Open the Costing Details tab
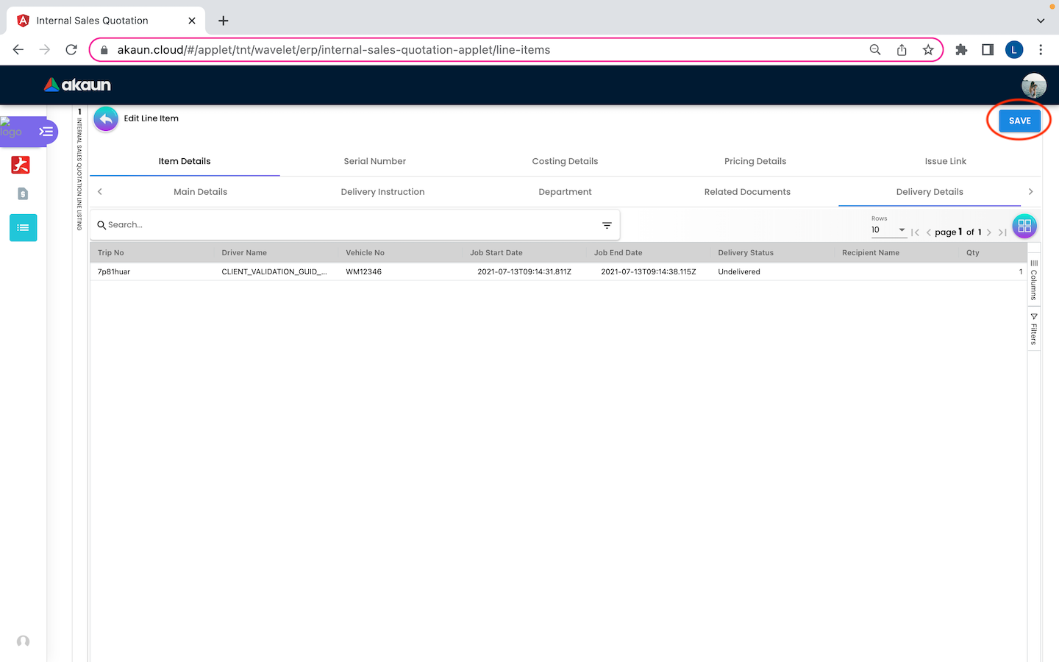 565,161
